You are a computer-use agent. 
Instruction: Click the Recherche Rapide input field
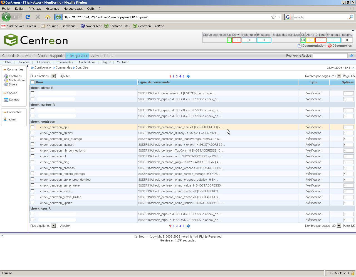tap(330, 56)
